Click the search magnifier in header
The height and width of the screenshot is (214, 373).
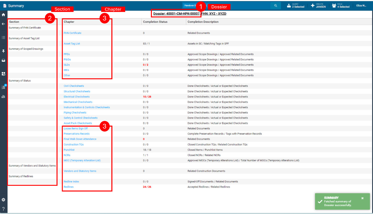pos(276,6)
